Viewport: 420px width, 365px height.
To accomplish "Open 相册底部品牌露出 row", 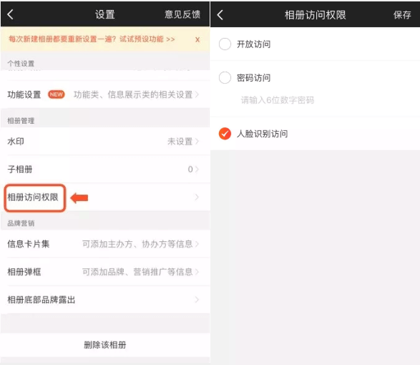I will coord(105,300).
